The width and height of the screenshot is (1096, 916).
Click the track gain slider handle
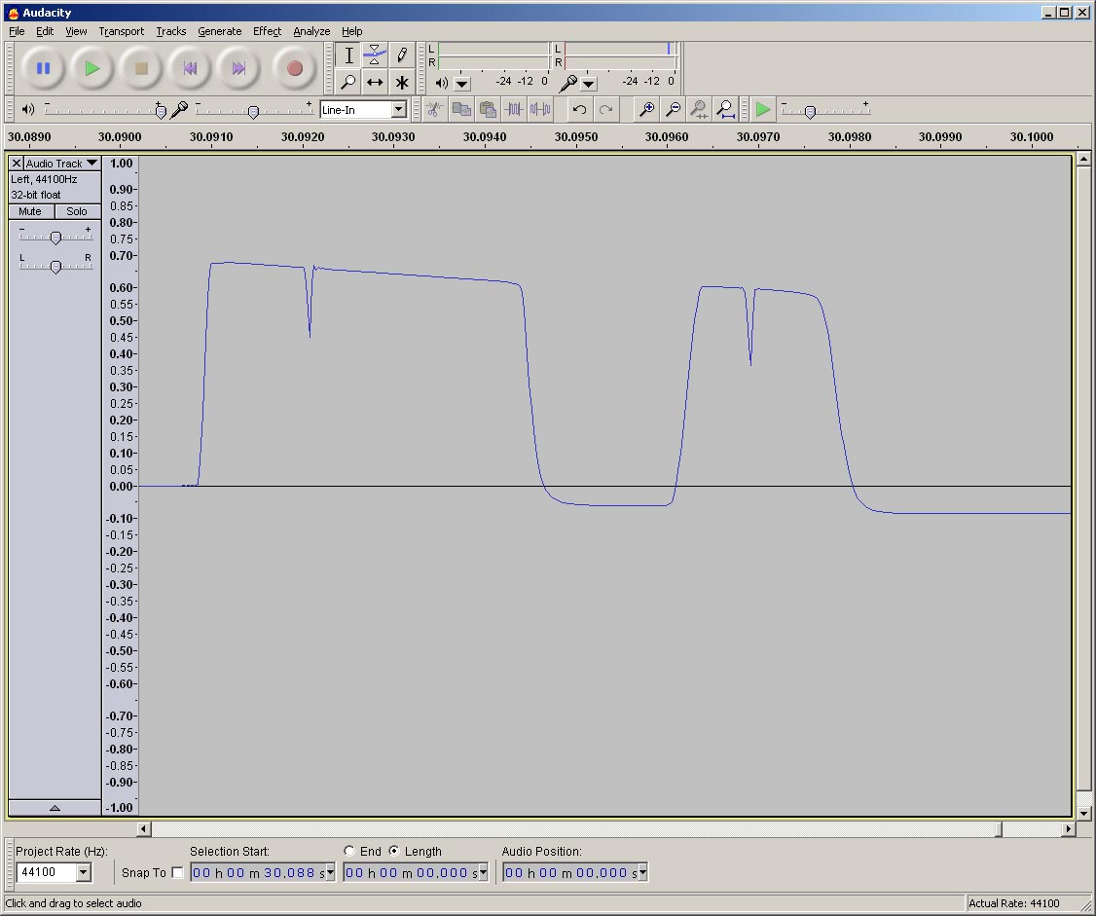55,238
